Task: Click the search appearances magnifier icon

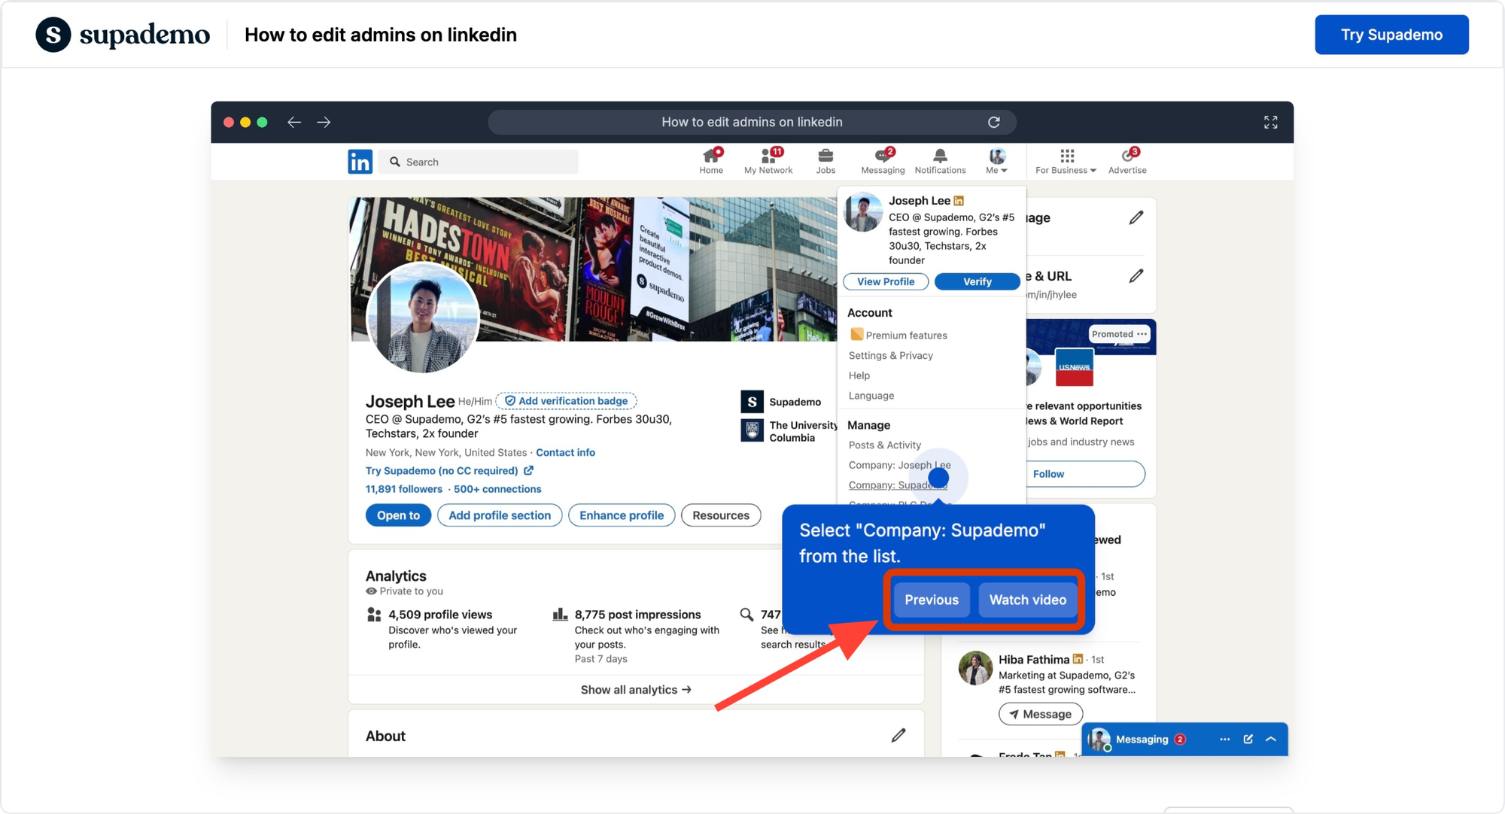Action: pyautogui.click(x=746, y=615)
